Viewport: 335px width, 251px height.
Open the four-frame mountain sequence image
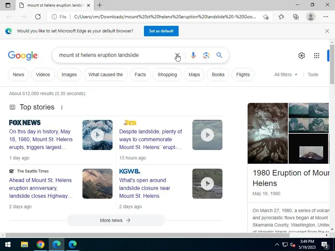309,118
